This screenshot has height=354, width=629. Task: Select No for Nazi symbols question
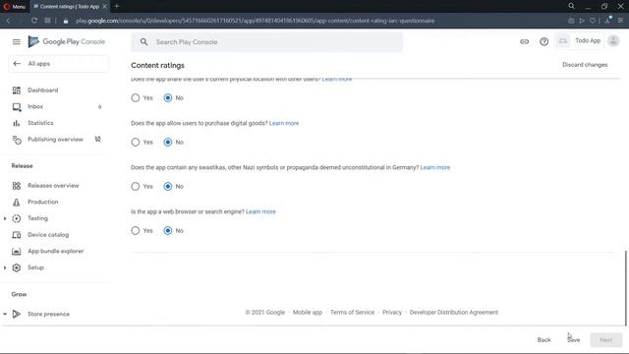tap(168, 186)
